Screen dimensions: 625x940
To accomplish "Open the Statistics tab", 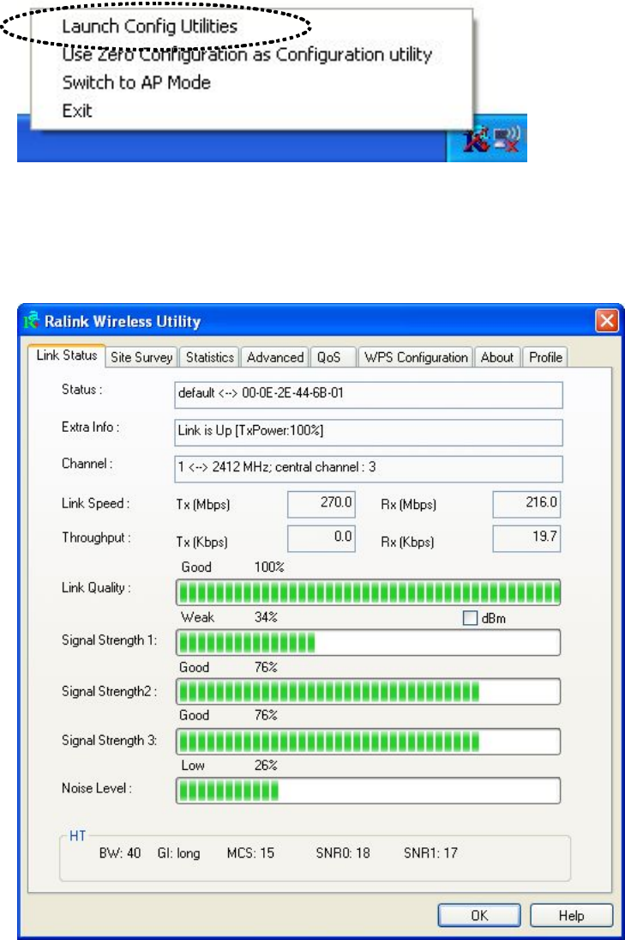I will (x=209, y=357).
